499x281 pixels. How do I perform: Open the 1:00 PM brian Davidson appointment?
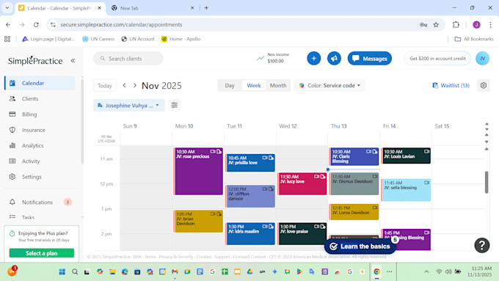point(198,221)
